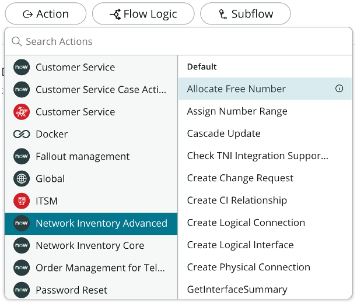
Task: Click the Fallout management now icon
Action: (x=22, y=156)
